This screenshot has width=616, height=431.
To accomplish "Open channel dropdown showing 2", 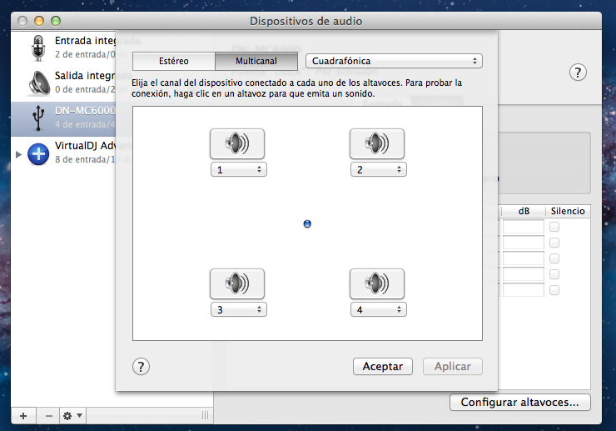I will [378, 169].
